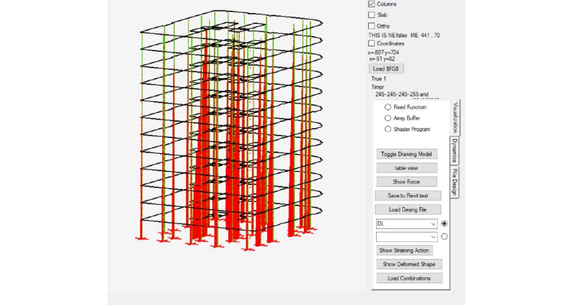Open the table view button

[407, 168]
